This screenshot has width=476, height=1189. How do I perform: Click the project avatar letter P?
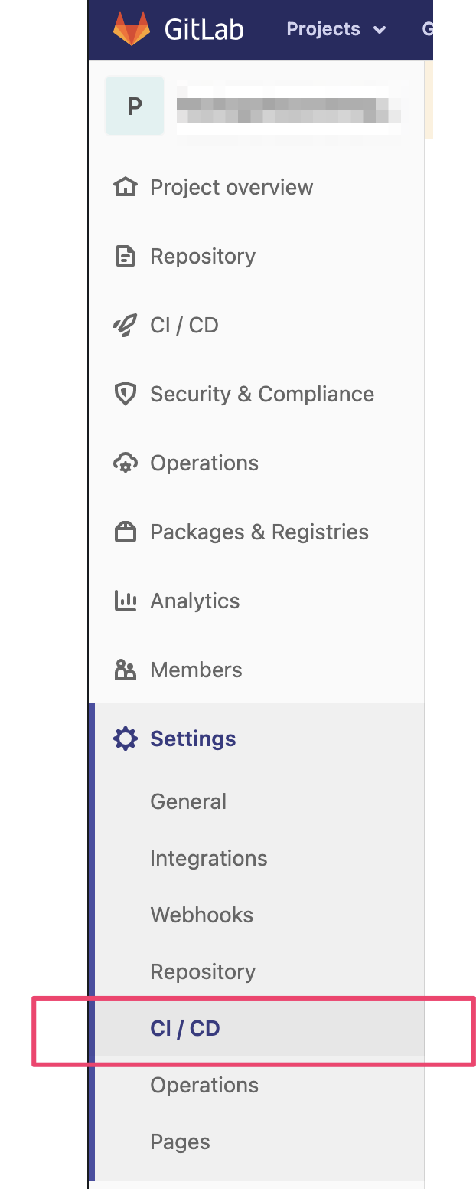(x=135, y=106)
